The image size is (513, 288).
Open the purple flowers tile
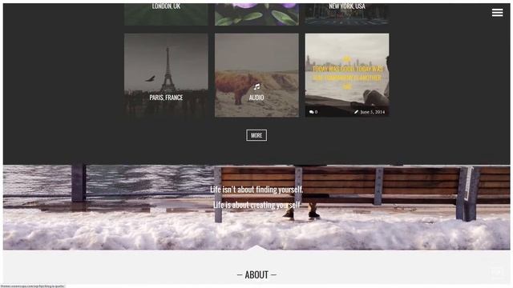pyautogui.click(x=256, y=14)
